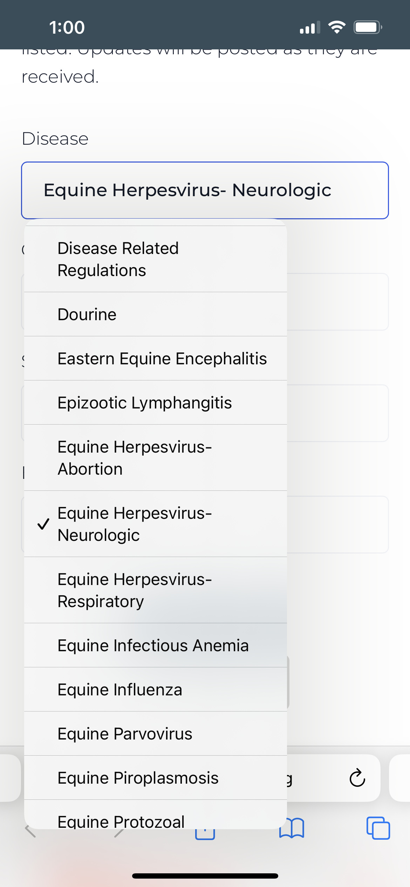
Task: Open the Safari bookmarks book icon
Action: (292, 828)
